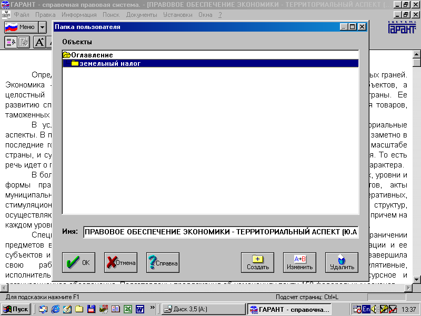Increase font size with the A toolbar icon
The height and width of the screenshot is (316, 421).
[39, 42]
